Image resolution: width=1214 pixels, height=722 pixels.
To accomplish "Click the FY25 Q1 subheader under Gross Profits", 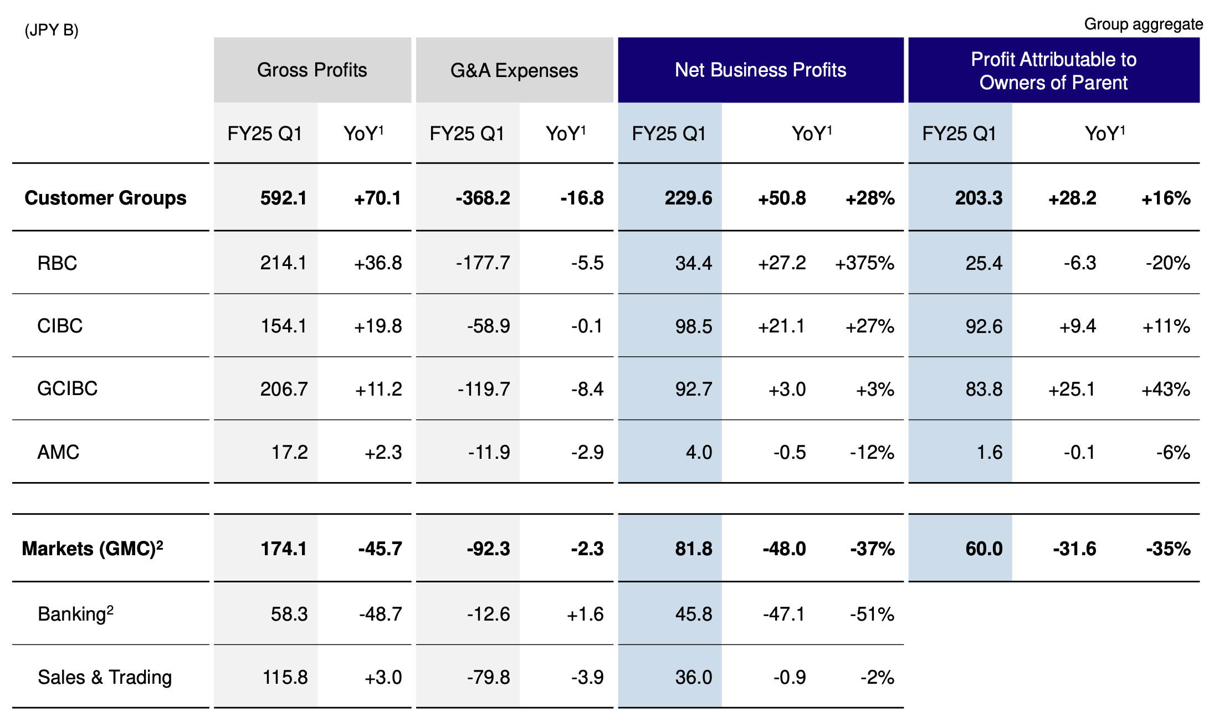I will (265, 134).
